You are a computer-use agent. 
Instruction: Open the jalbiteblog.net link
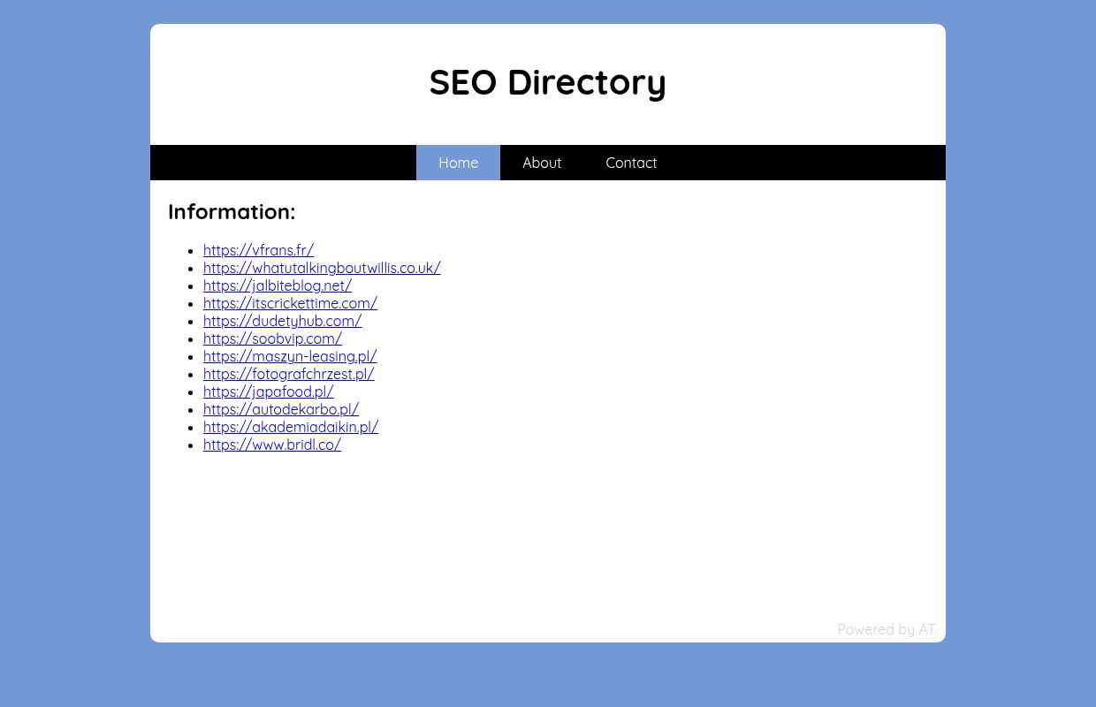278,285
